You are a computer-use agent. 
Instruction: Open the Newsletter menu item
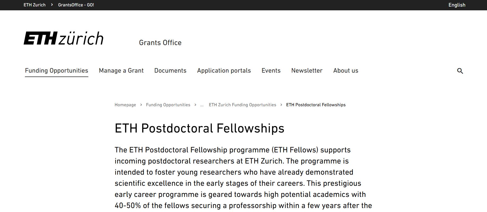pos(307,70)
